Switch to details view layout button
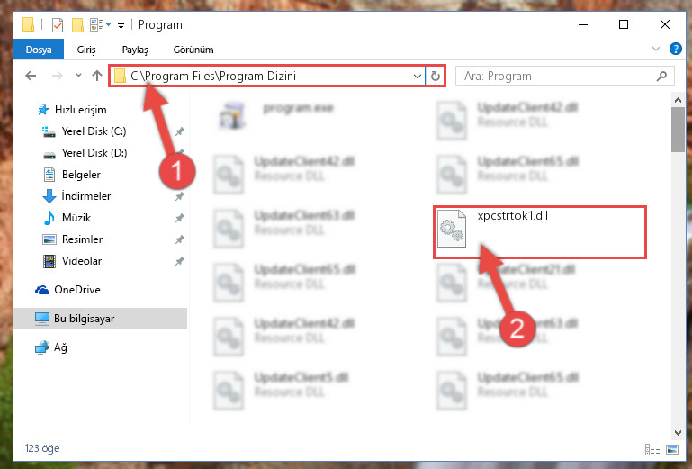 [x=652, y=449]
